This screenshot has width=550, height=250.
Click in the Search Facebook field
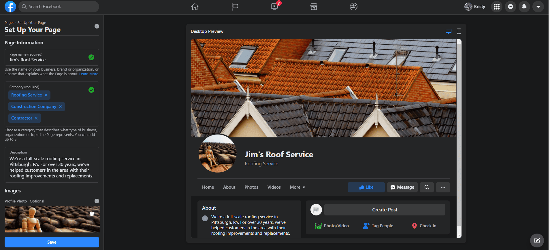point(59,7)
